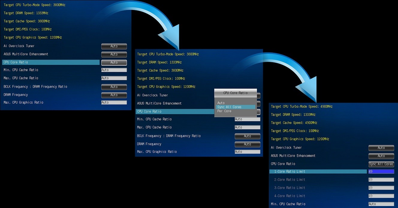
Task: Choose Sync All Cores in the popup list
Action: pos(236,107)
